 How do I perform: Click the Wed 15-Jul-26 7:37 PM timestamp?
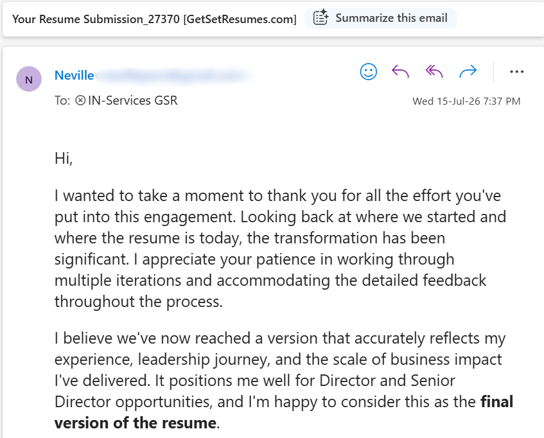(x=466, y=101)
